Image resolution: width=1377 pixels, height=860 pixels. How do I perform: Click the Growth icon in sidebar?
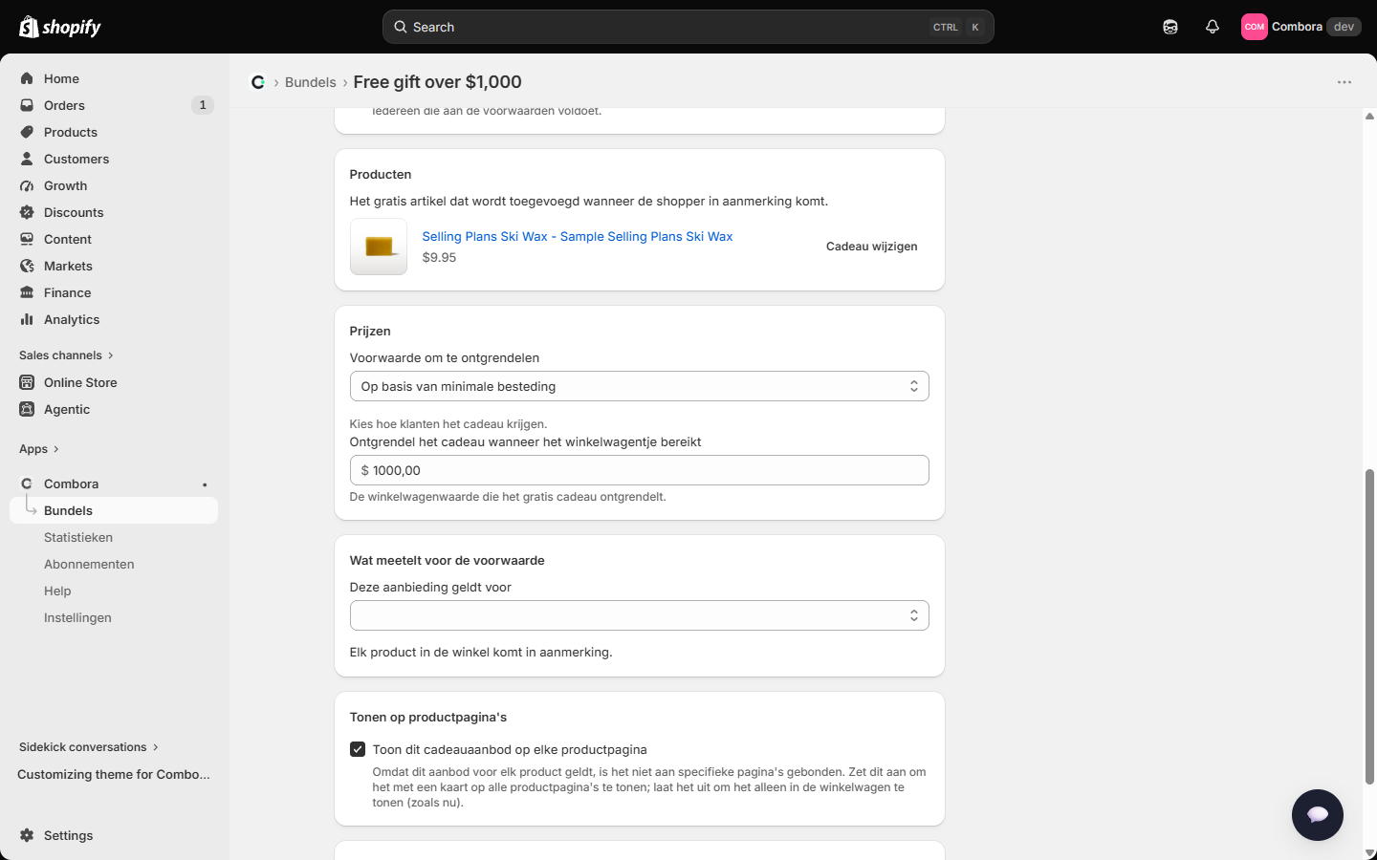coord(27,185)
